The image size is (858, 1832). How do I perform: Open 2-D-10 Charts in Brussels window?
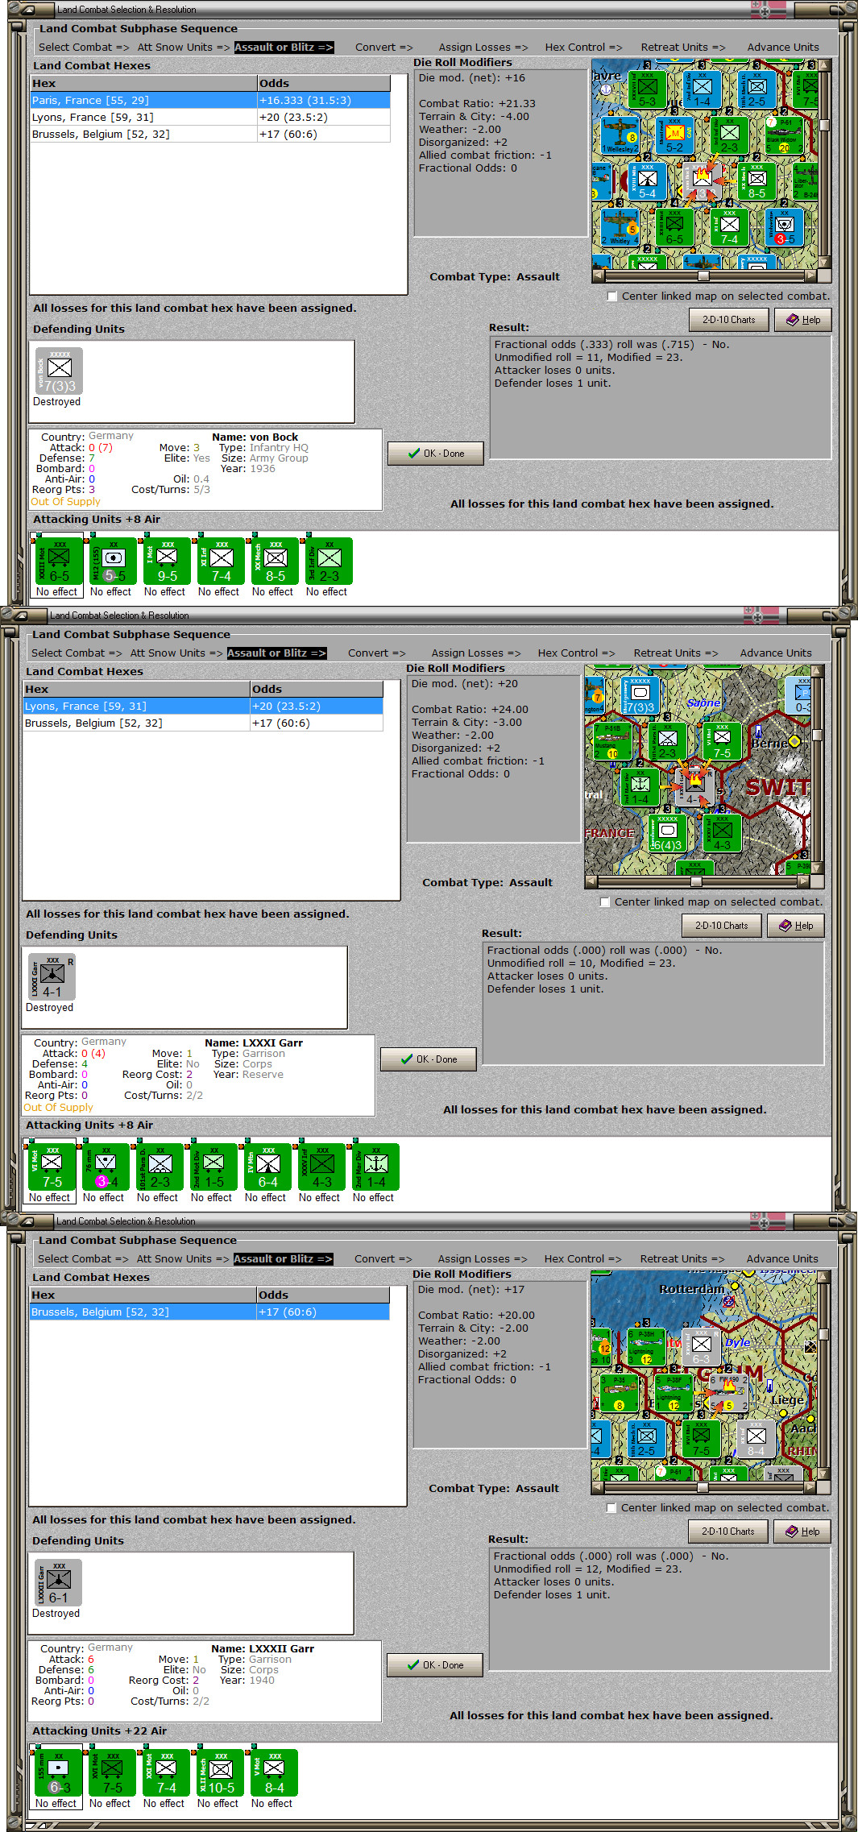[x=728, y=1532]
